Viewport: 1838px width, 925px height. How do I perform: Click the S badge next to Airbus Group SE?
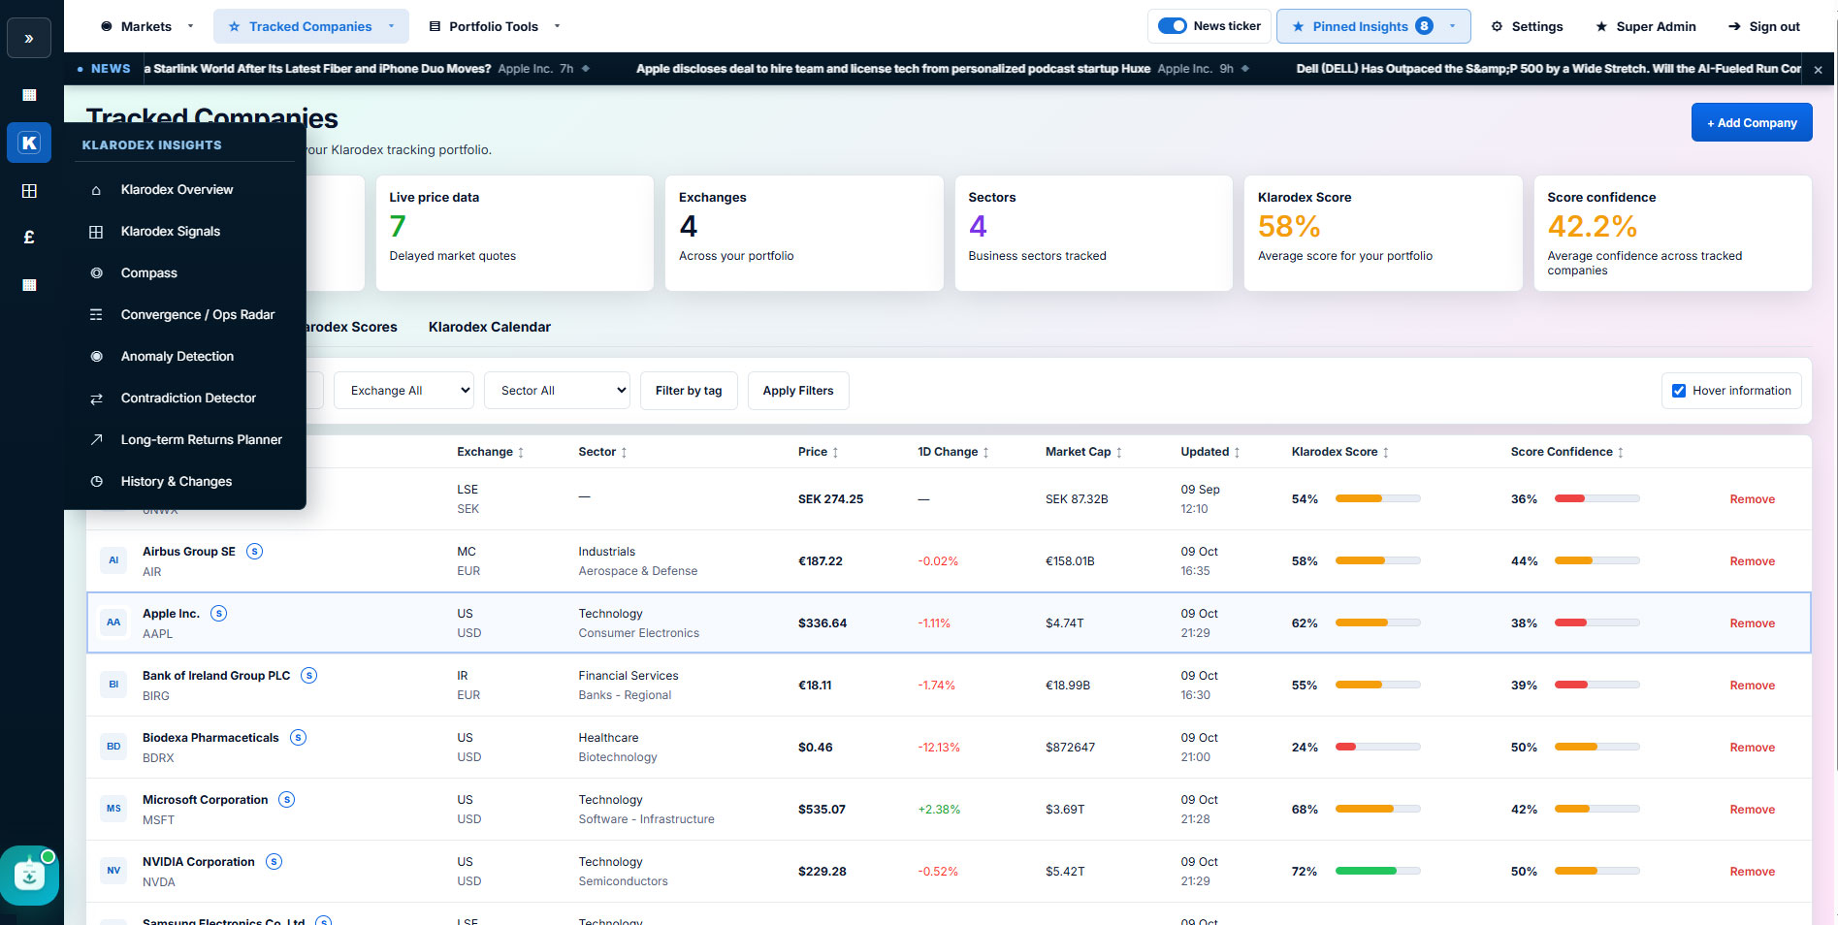coord(254,551)
